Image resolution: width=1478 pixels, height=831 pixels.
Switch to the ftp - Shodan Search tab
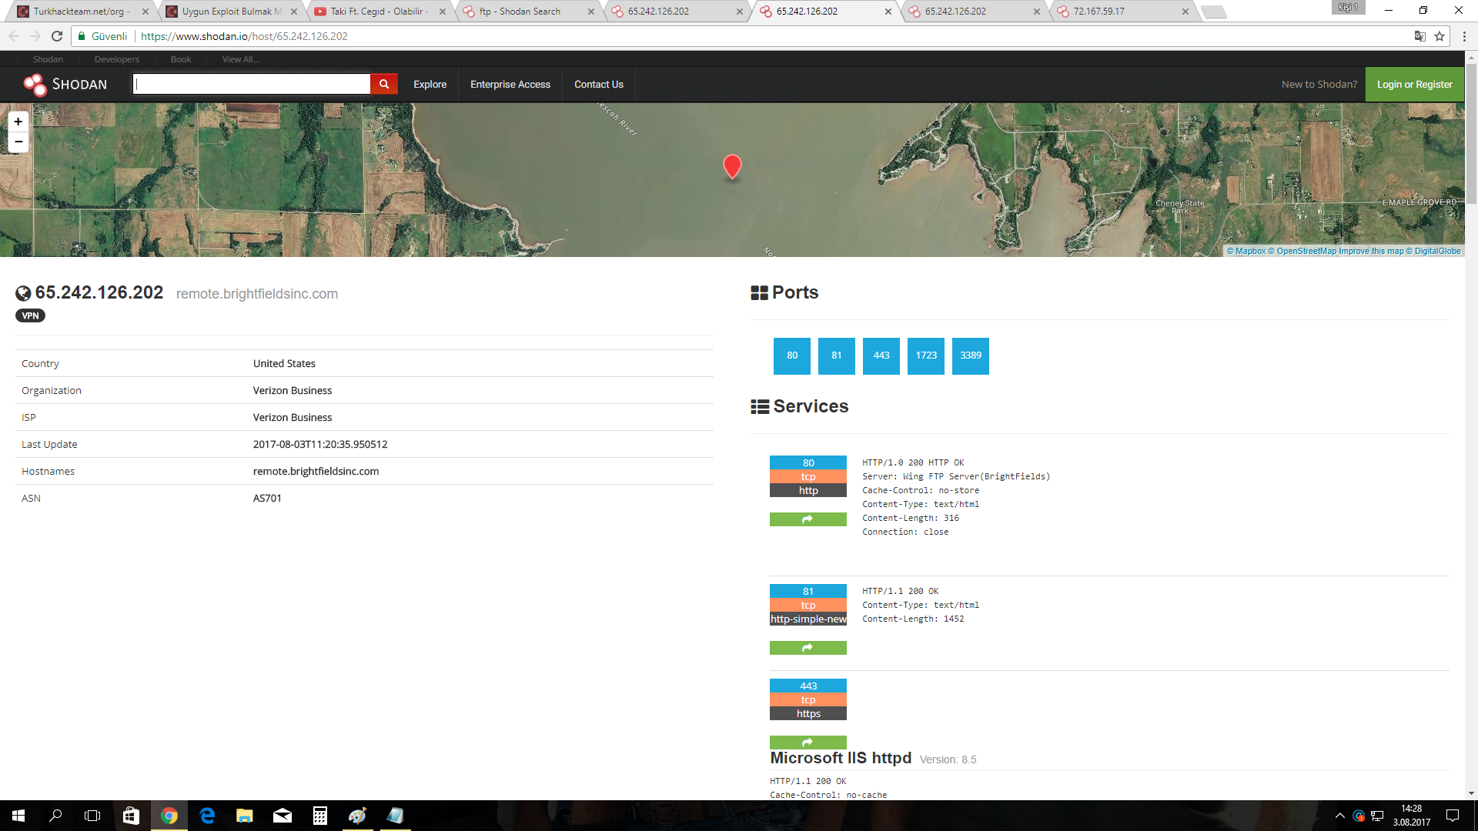click(527, 12)
